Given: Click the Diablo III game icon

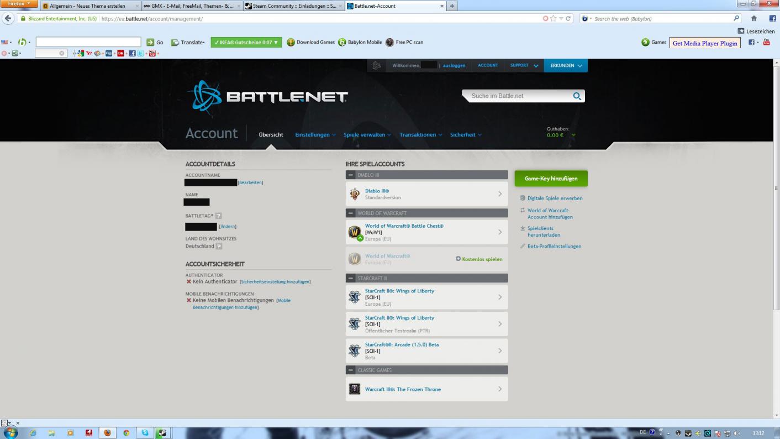Looking at the screenshot, I should coord(355,194).
